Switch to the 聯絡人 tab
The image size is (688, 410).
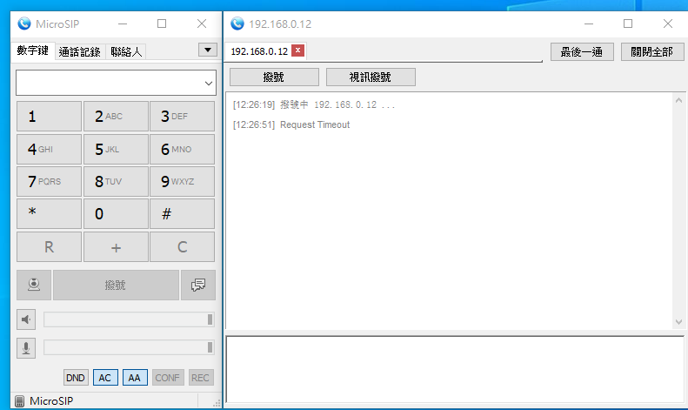(126, 52)
